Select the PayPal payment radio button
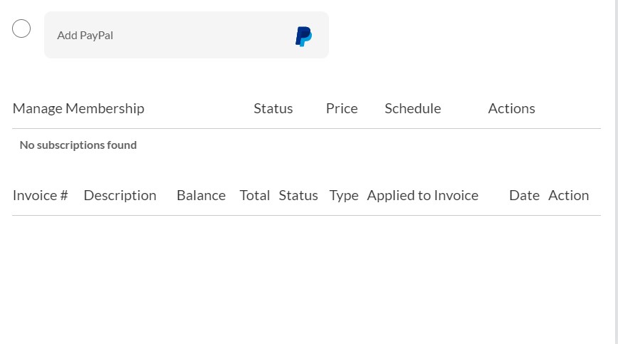The image size is (618, 344). pyautogui.click(x=21, y=28)
